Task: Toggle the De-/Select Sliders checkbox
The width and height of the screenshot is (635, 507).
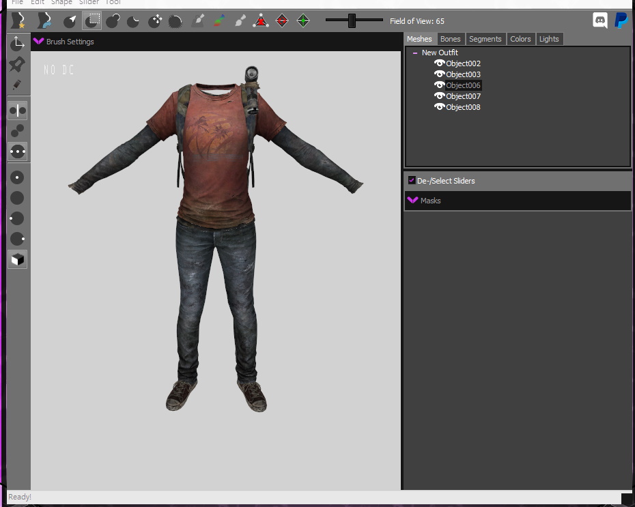Action: pos(412,180)
